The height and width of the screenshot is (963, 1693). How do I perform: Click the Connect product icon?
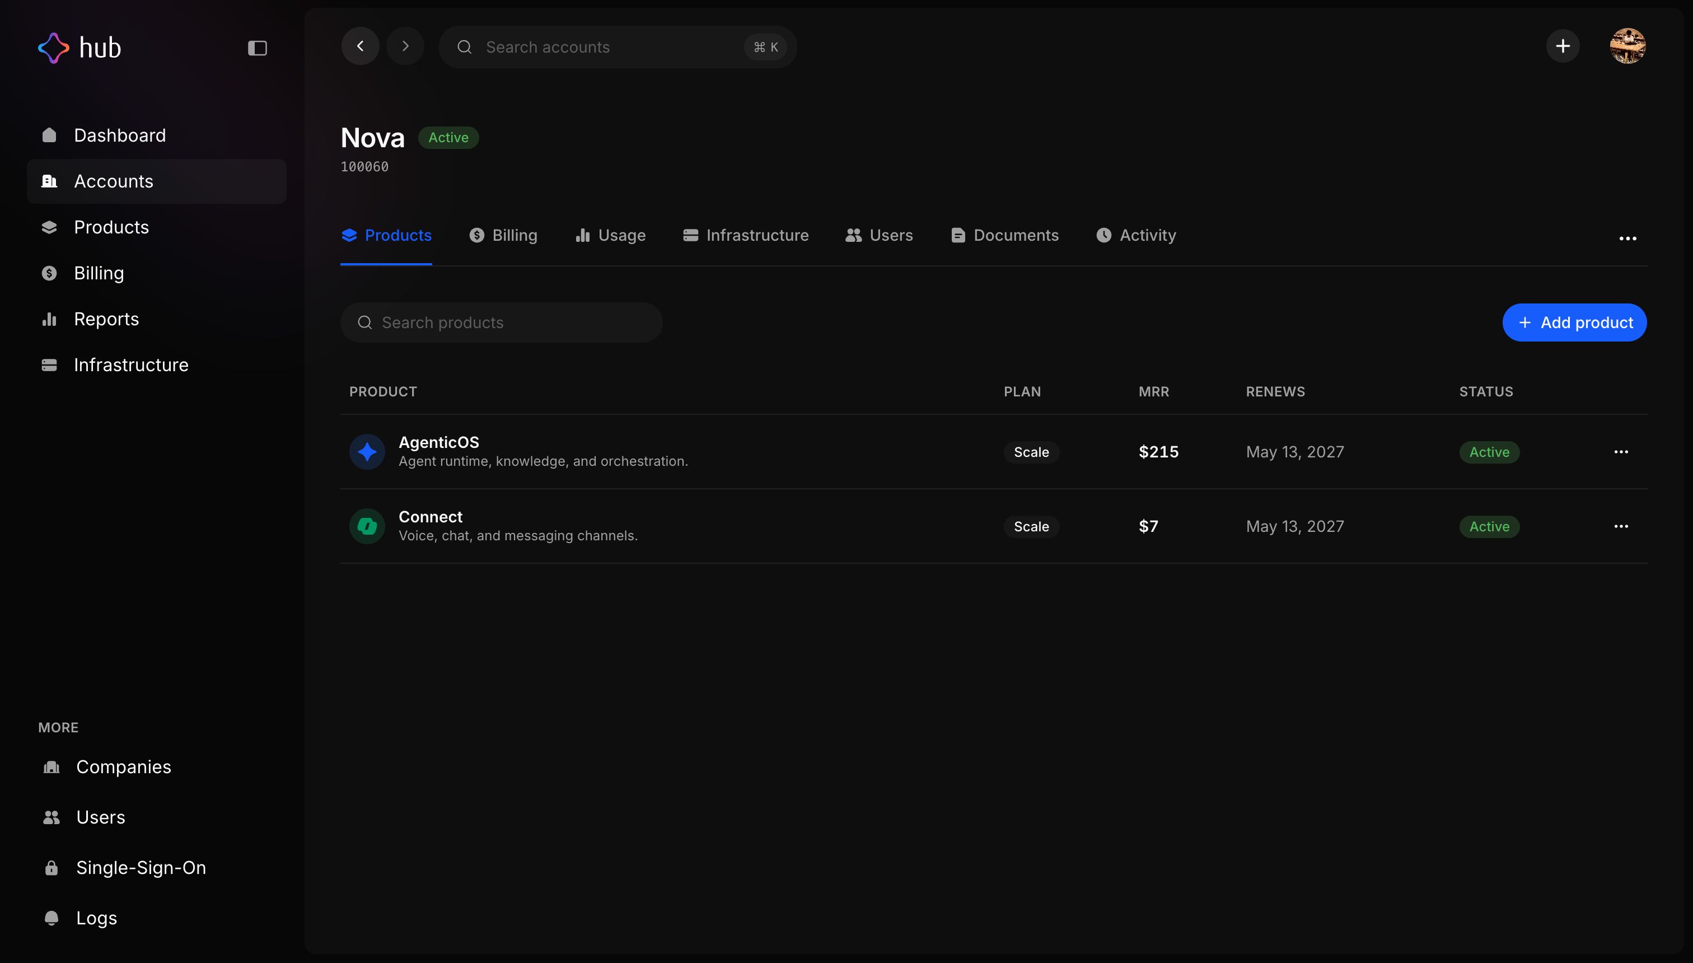coord(367,526)
